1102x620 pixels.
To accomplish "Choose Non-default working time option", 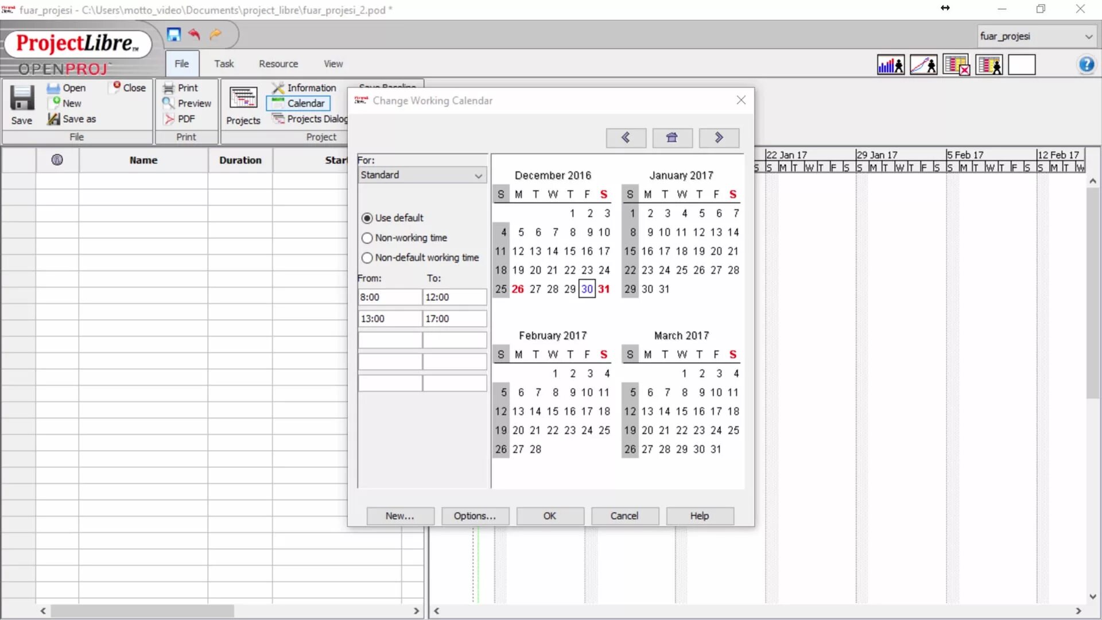I will pos(367,258).
